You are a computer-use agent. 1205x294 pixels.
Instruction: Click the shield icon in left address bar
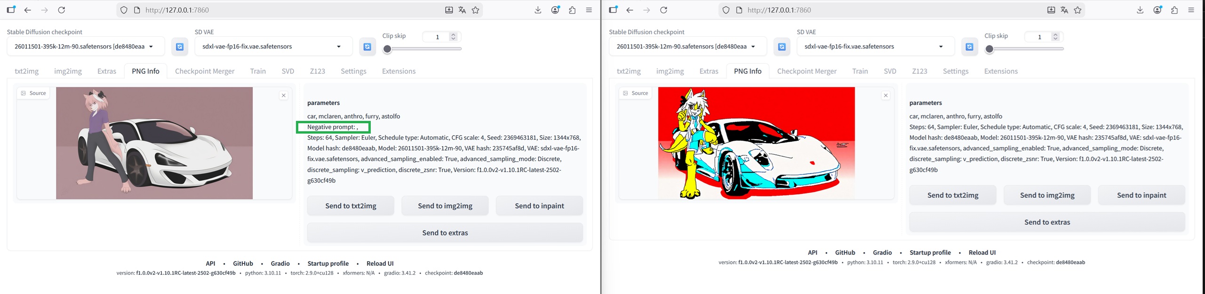point(124,10)
